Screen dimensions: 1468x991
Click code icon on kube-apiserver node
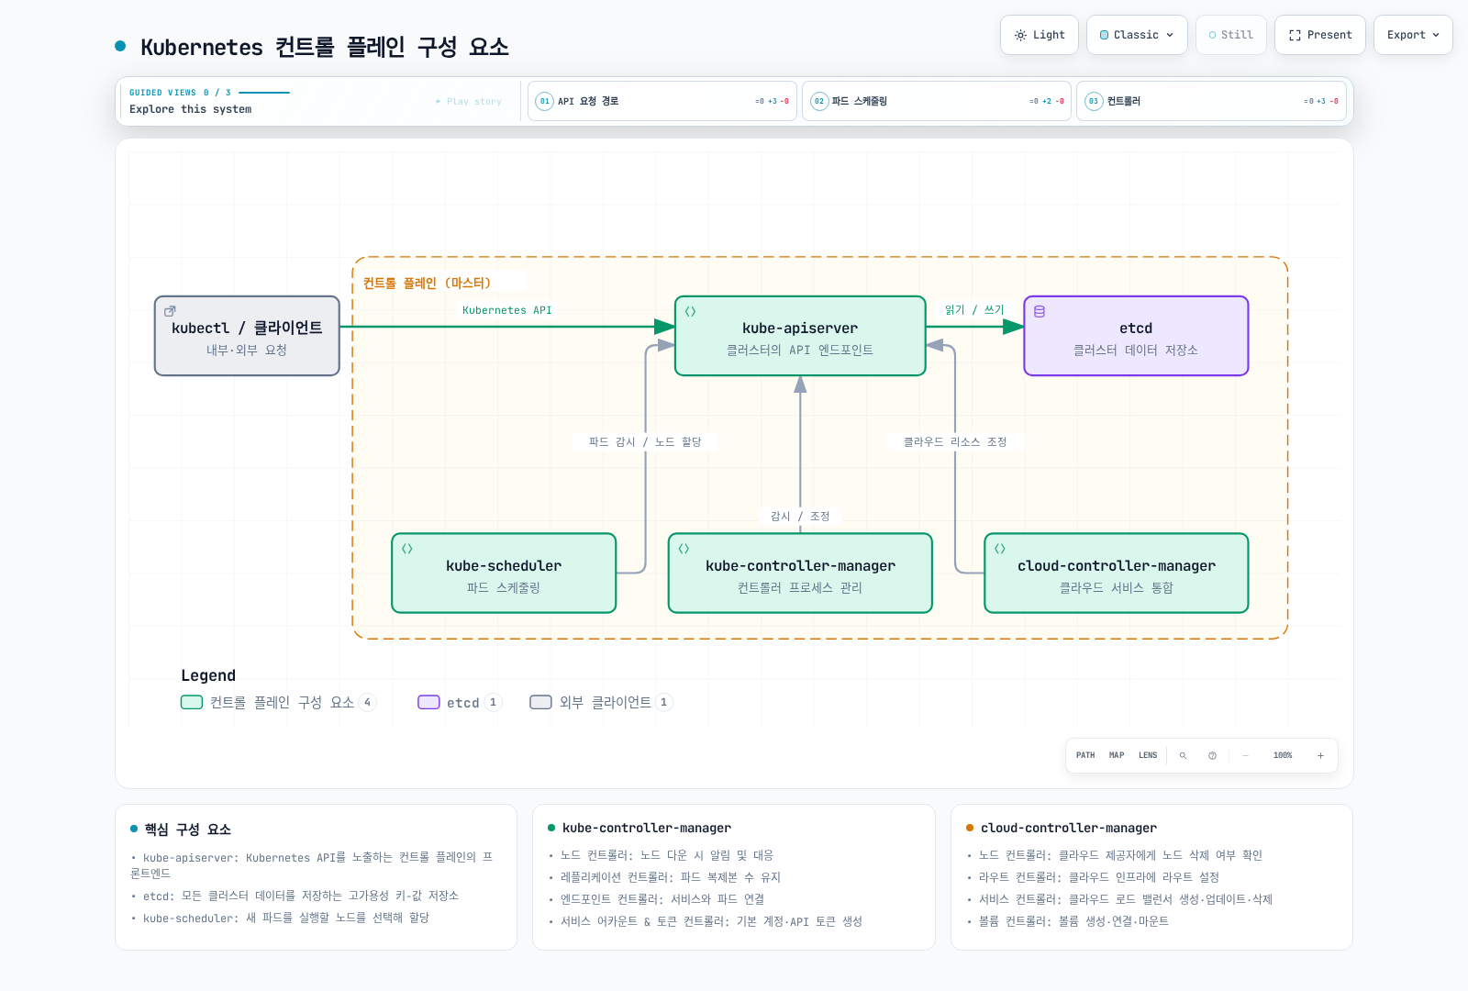690,311
